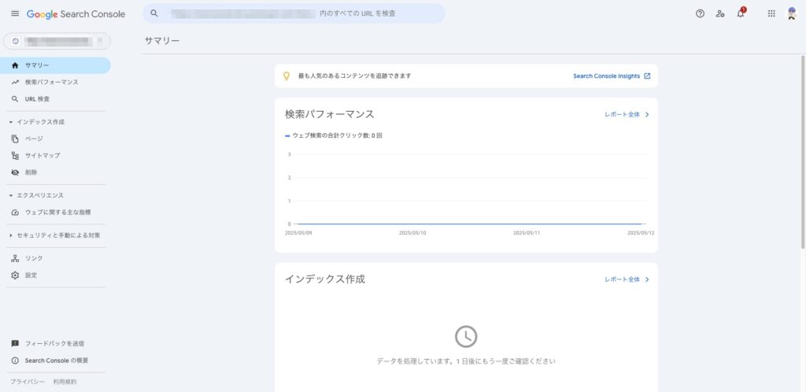This screenshot has width=806, height=392.
Task: Click the user settings people icon
Action: coord(720,13)
